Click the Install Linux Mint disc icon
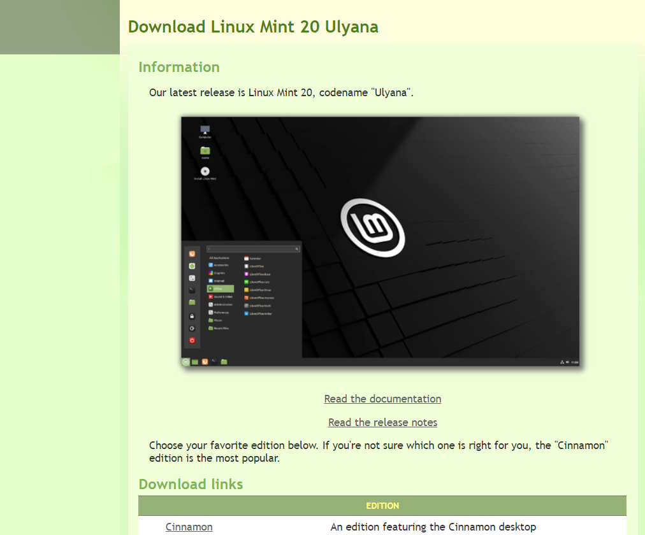 pos(205,171)
